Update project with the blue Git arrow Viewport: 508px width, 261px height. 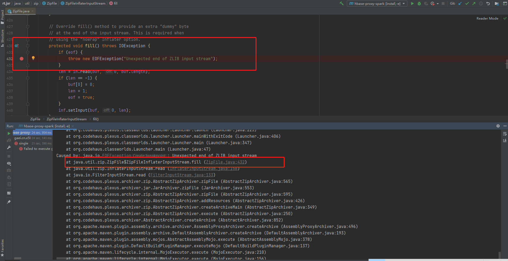(460, 3)
